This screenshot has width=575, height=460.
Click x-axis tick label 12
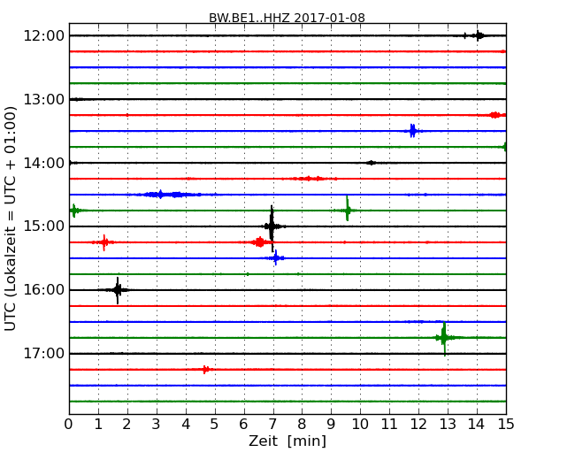coord(418,425)
